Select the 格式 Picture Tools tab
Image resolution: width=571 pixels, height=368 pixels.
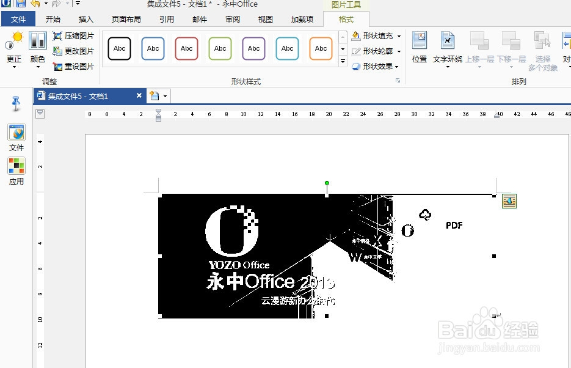click(x=346, y=19)
